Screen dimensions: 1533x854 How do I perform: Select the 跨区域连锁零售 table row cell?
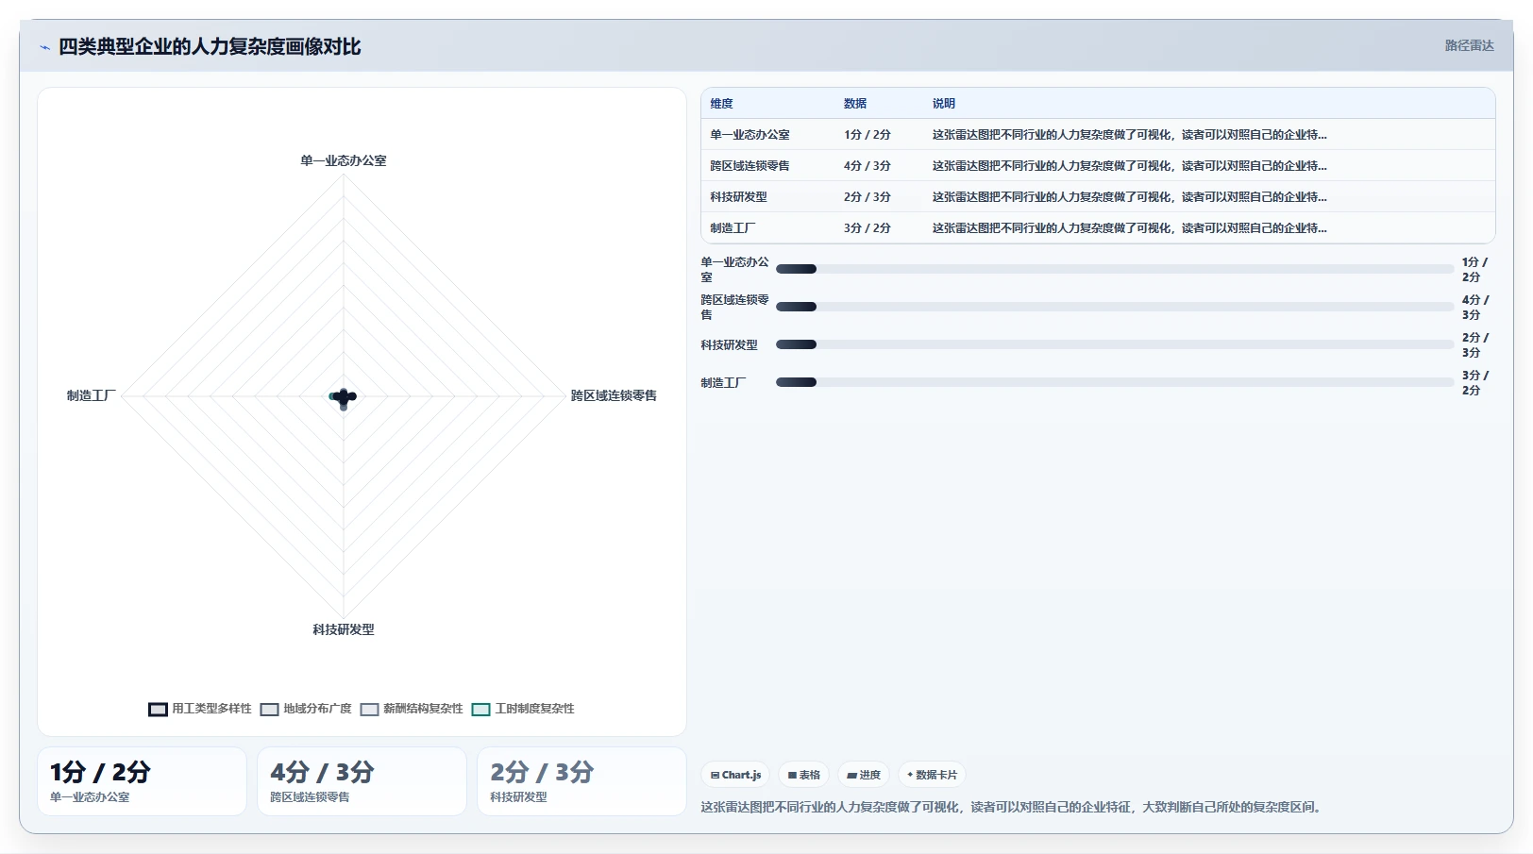click(x=750, y=166)
